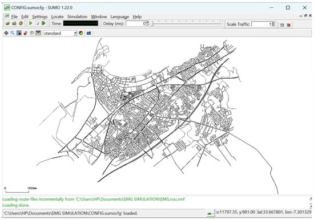Click the camera screenshot icon

pos(88,33)
